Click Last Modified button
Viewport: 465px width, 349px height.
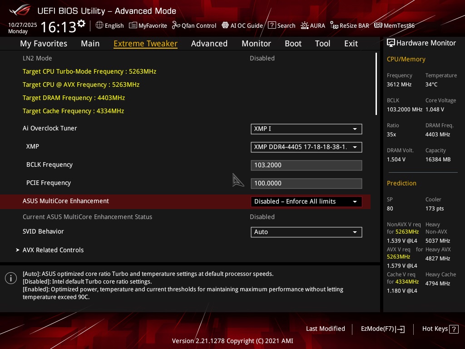[x=325, y=329]
